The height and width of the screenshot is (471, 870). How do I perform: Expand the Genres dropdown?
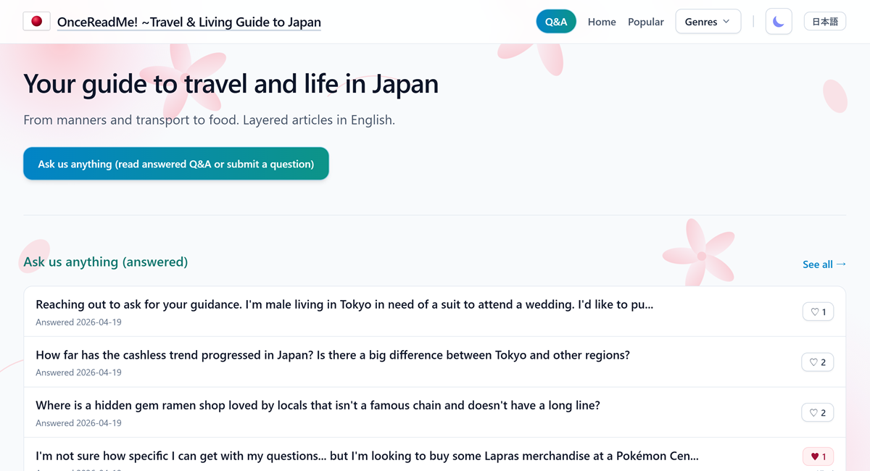(x=707, y=22)
